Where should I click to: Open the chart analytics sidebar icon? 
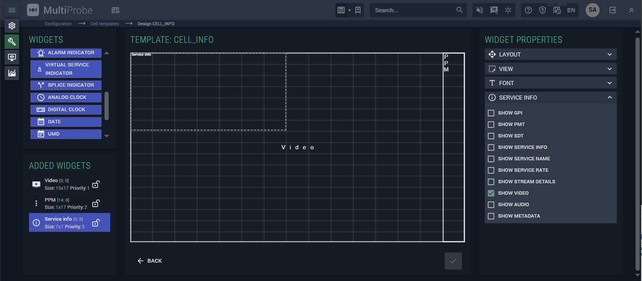(x=12, y=73)
